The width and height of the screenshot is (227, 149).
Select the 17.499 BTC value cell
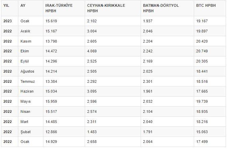(x=202, y=142)
